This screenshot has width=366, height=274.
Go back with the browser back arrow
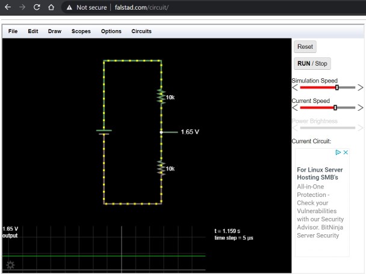(x=8, y=7)
